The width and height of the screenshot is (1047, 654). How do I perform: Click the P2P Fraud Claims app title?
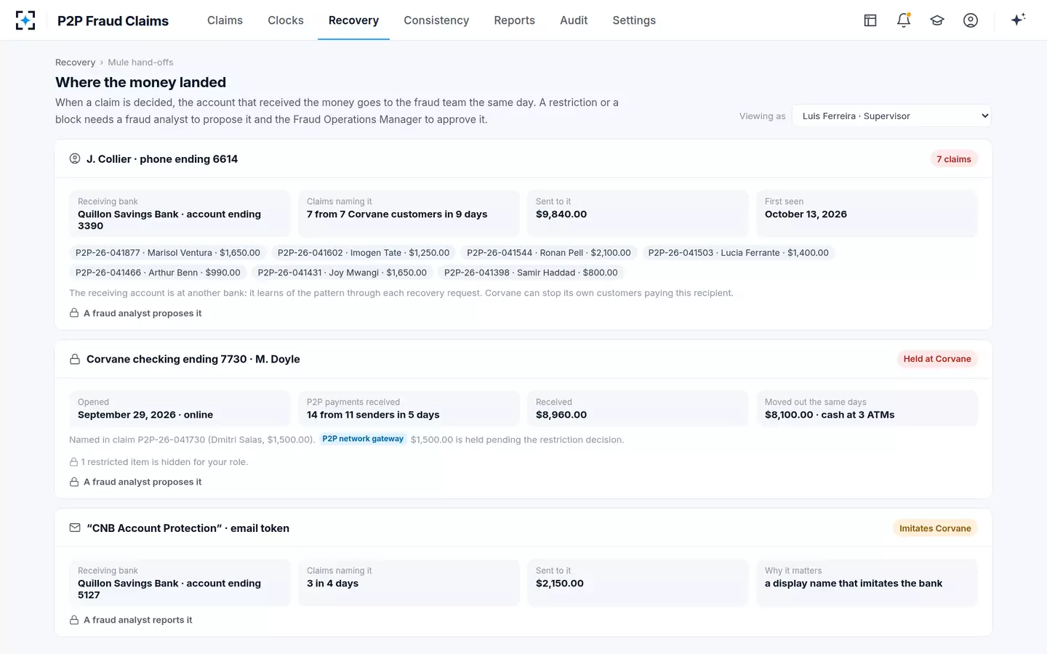click(113, 21)
